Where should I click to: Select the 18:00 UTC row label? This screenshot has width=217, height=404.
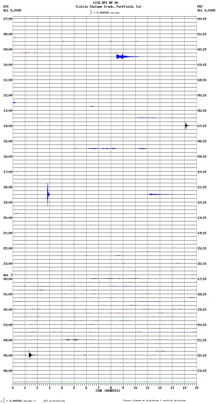(8, 187)
